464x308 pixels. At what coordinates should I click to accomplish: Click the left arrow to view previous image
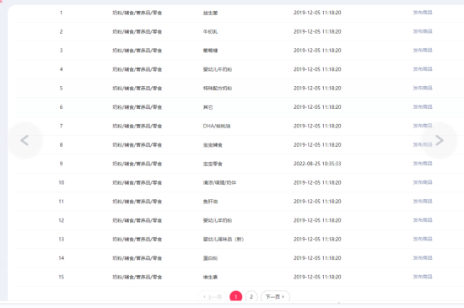click(24, 140)
